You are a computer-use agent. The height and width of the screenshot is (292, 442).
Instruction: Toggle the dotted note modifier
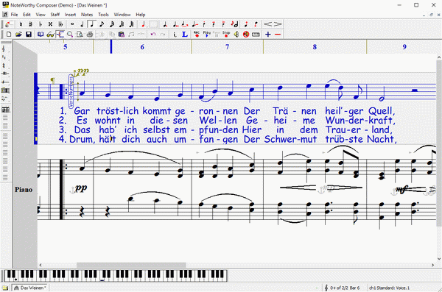pyautogui.click(x=166, y=24)
